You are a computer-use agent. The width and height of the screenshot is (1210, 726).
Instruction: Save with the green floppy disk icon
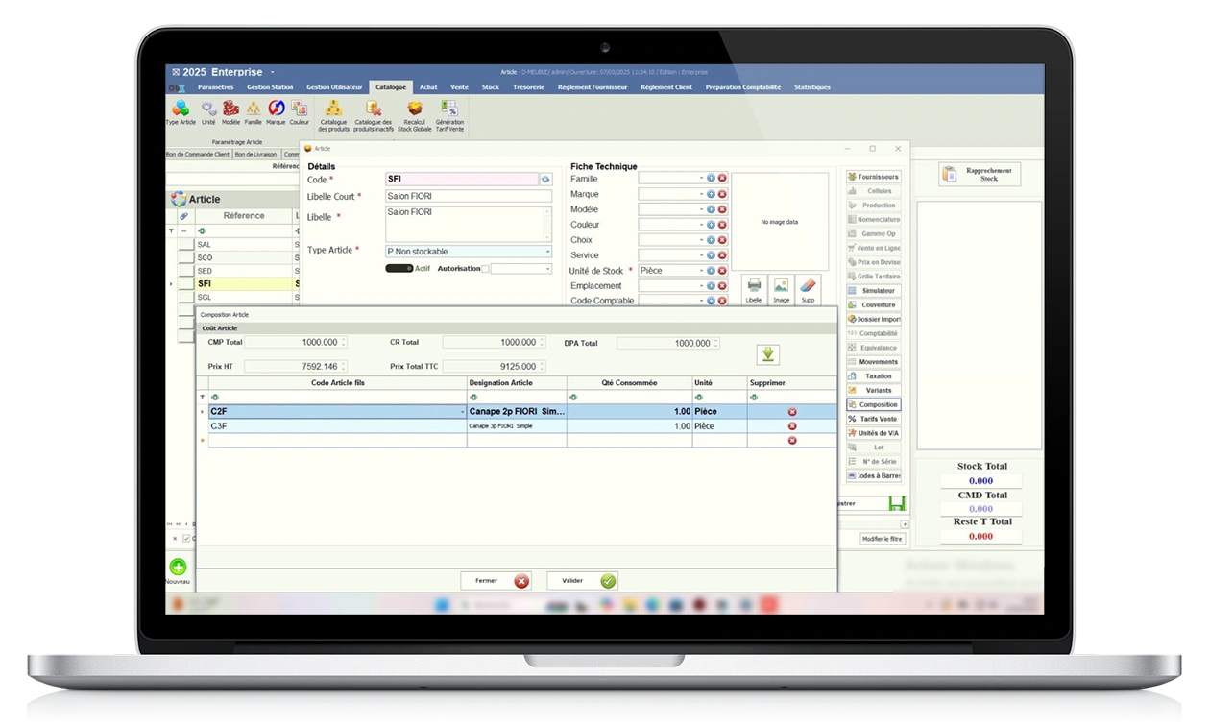click(x=897, y=503)
